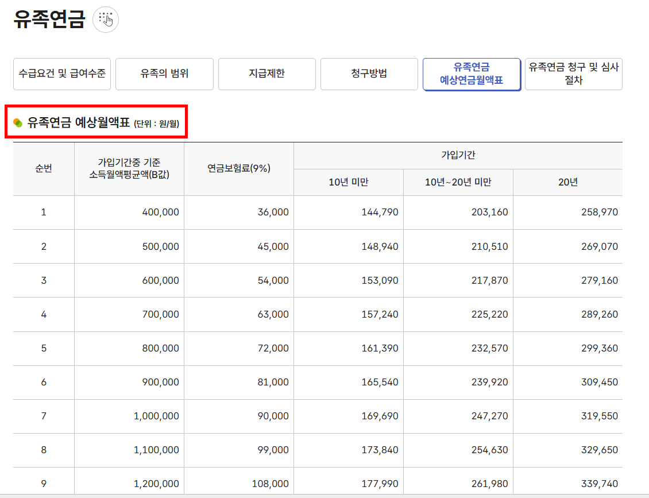
Task: Click the 순번 column header
Action: [x=43, y=168]
